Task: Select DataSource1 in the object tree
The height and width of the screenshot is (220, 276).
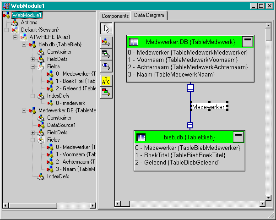Action: (60, 125)
